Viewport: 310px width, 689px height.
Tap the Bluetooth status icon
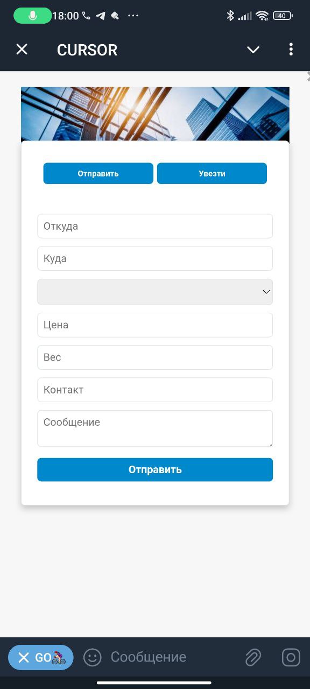(230, 16)
